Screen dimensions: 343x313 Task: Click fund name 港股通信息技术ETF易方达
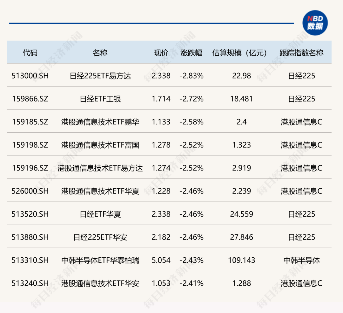[x=100, y=168]
